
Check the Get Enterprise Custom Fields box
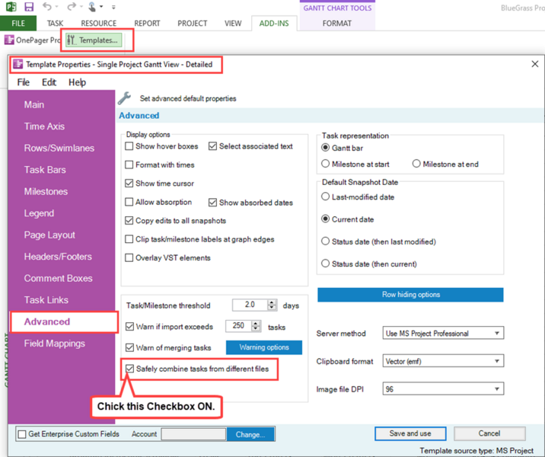(x=22, y=434)
